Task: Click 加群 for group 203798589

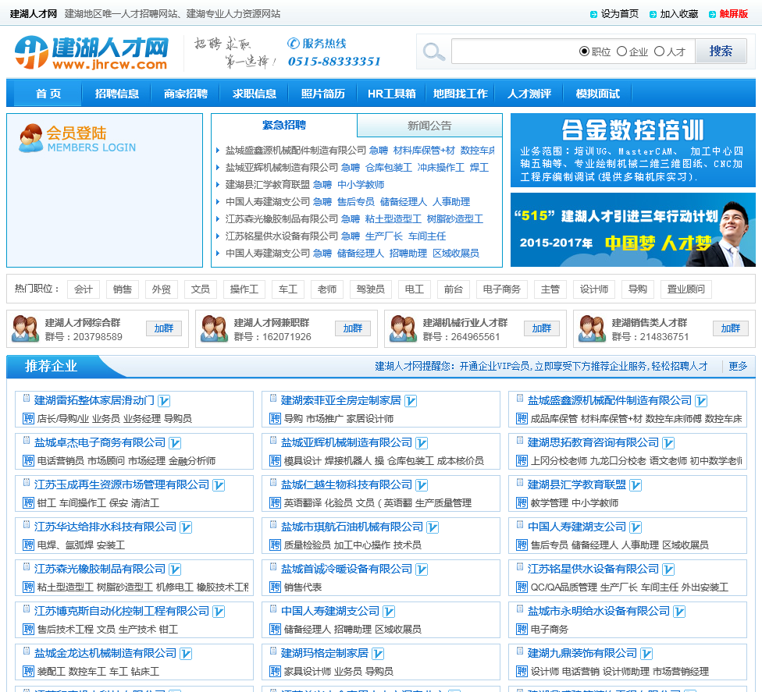Action: pos(164,328)
